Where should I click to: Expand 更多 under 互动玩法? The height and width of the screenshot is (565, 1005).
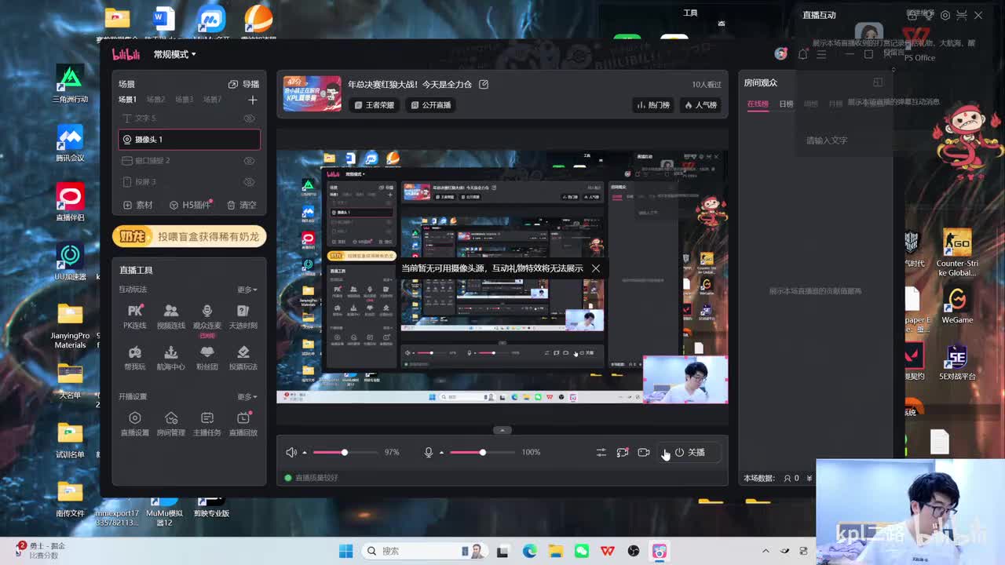click(x=247, y=290)
